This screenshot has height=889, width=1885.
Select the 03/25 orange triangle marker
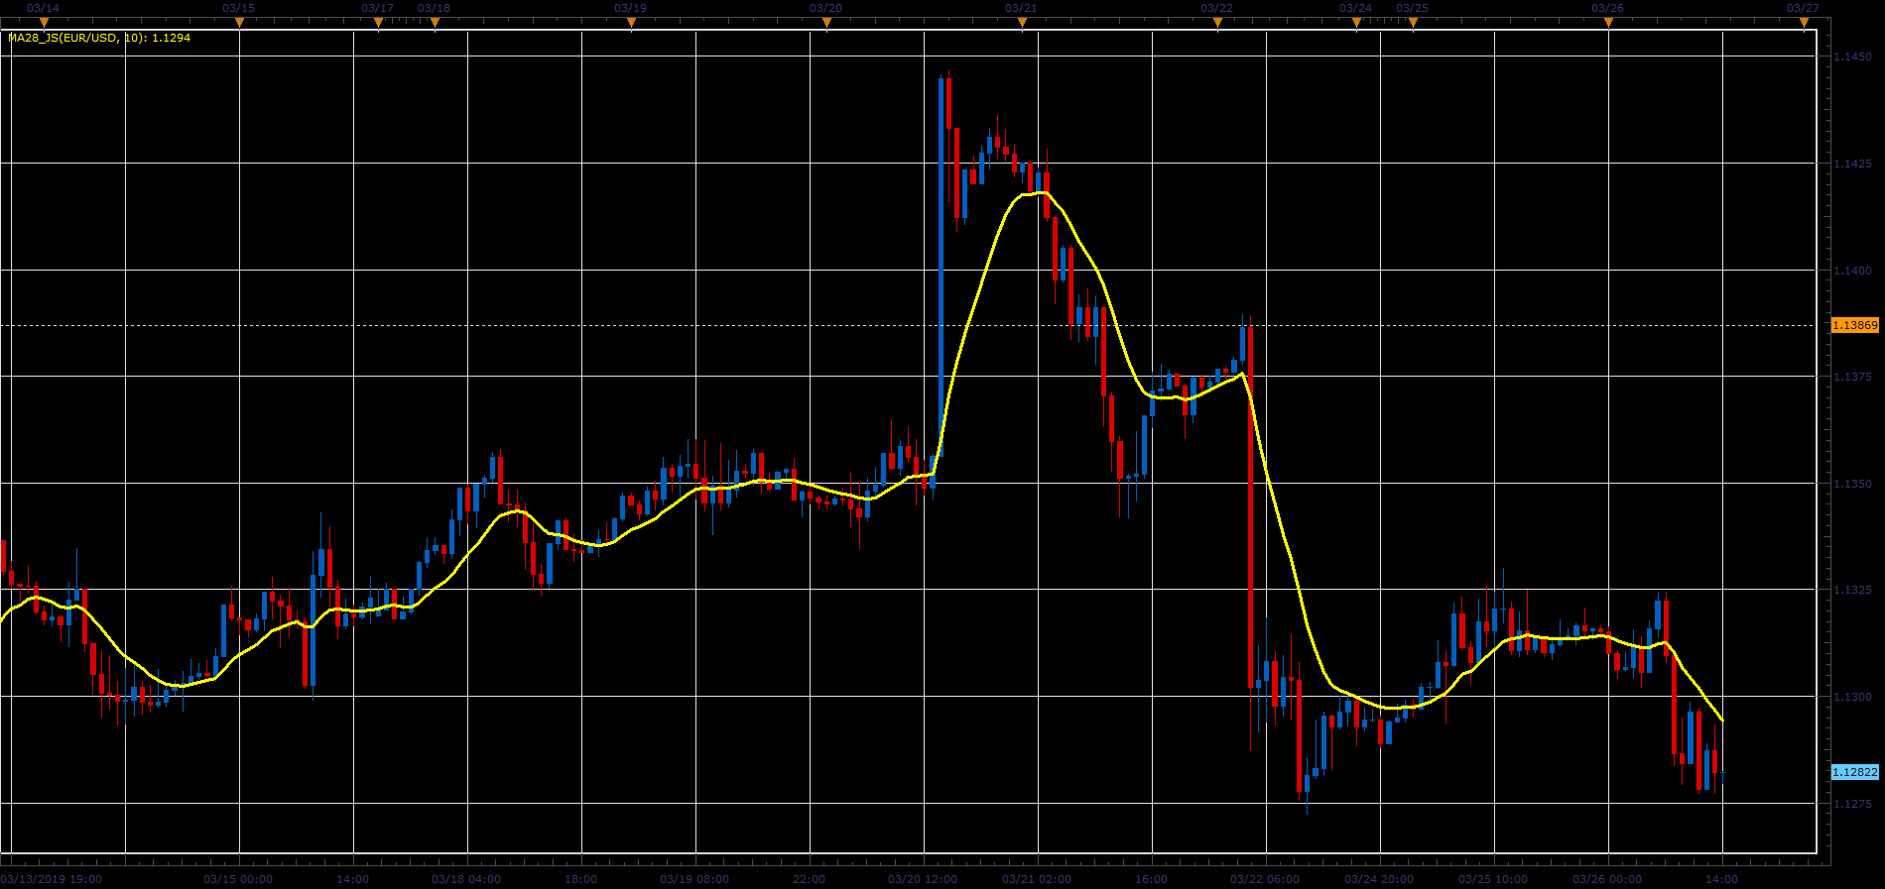click(1413, 23)
